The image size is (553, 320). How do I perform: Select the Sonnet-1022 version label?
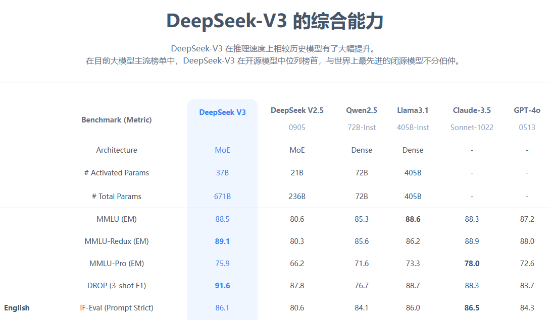(x=472, y=127)
